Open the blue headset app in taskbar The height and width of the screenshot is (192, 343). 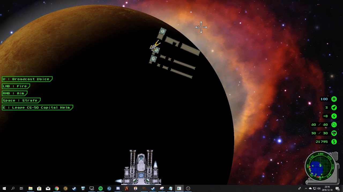(x=109, y=189)
